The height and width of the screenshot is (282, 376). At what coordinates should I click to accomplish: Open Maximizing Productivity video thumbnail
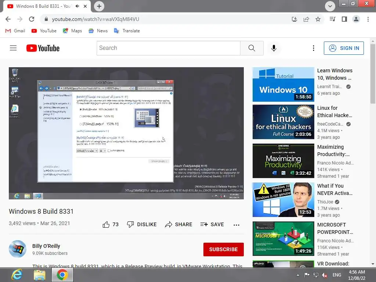point(283,161)
